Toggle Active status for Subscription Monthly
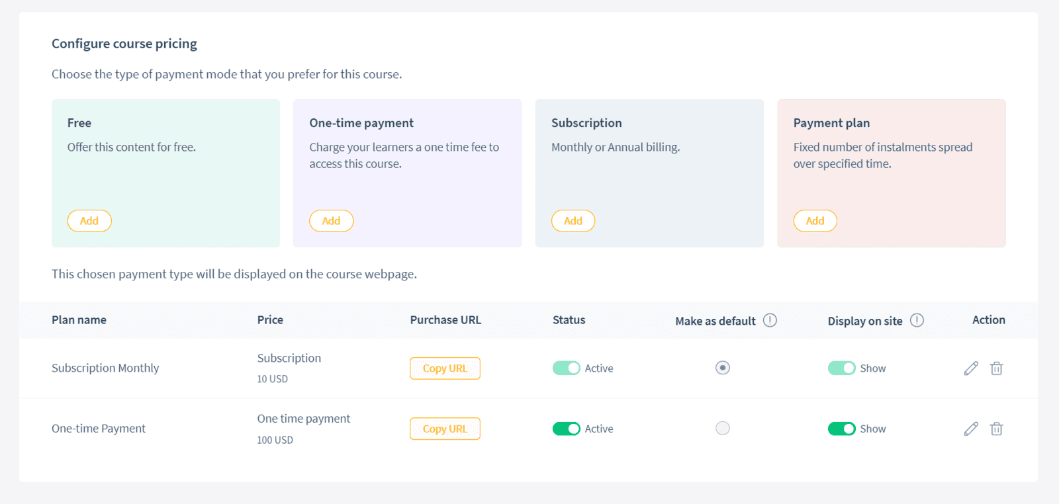The width and height of the screenshot is (1059, 504). [567, 368]
